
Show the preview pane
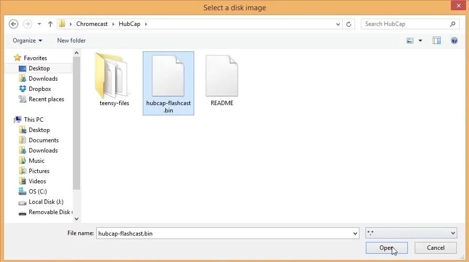click(437, 41)
